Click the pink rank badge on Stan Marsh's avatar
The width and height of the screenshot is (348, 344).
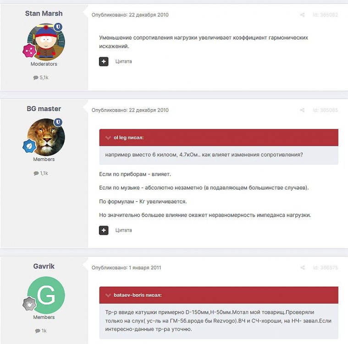[x=29, y=50]
